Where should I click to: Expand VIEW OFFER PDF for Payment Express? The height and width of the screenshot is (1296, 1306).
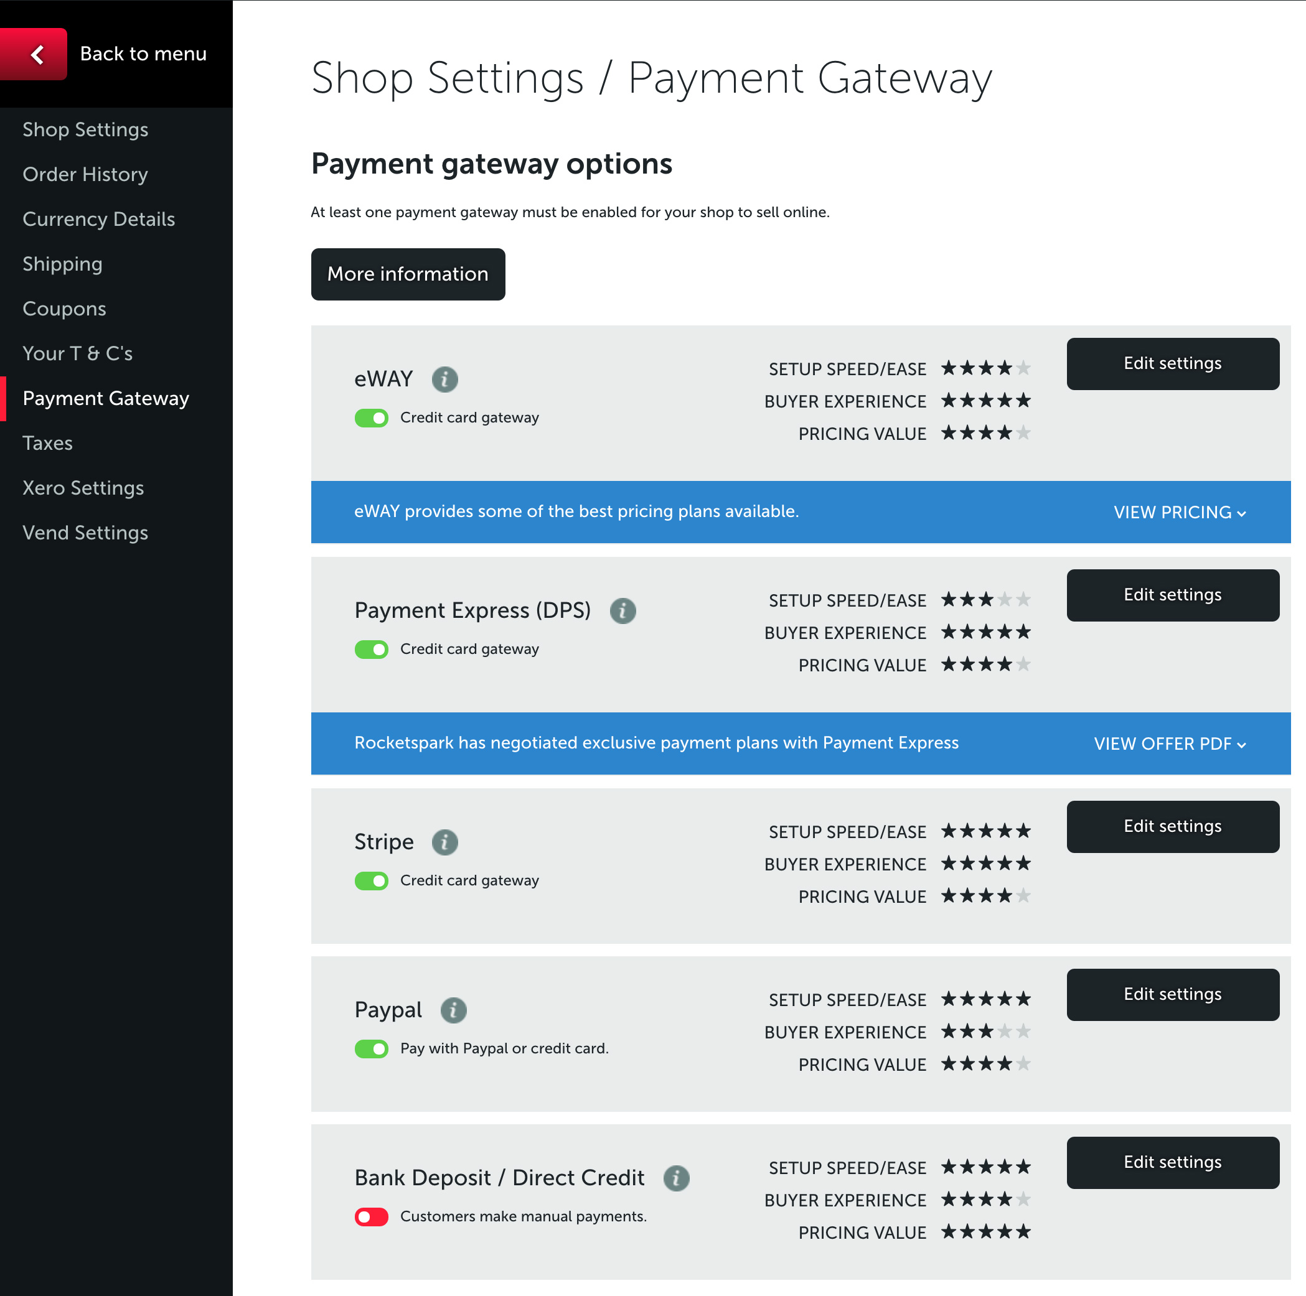[1170, 744]
